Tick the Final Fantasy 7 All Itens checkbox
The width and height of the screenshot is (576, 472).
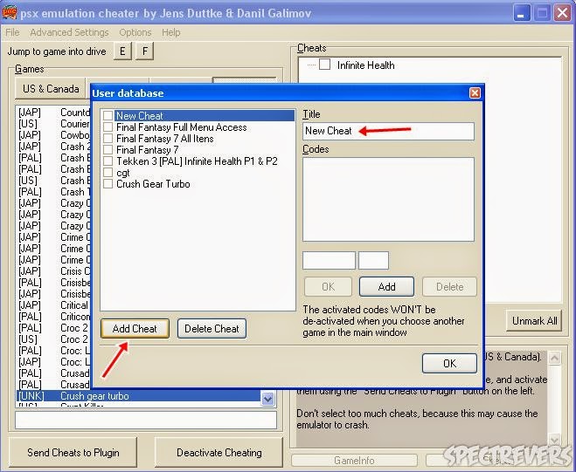[108, 138]
